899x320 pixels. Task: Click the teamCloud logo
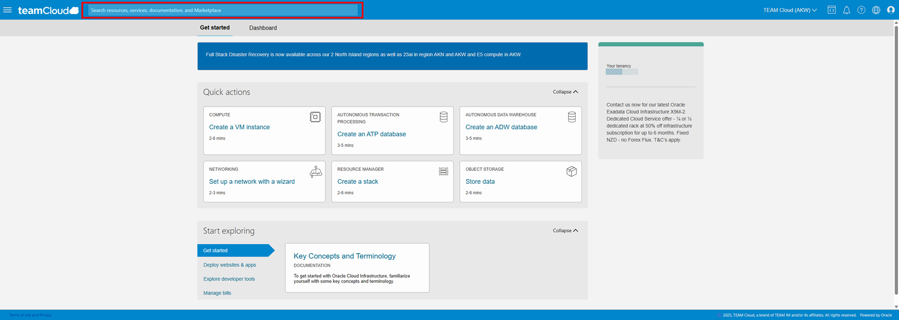(x=48, y=10)
